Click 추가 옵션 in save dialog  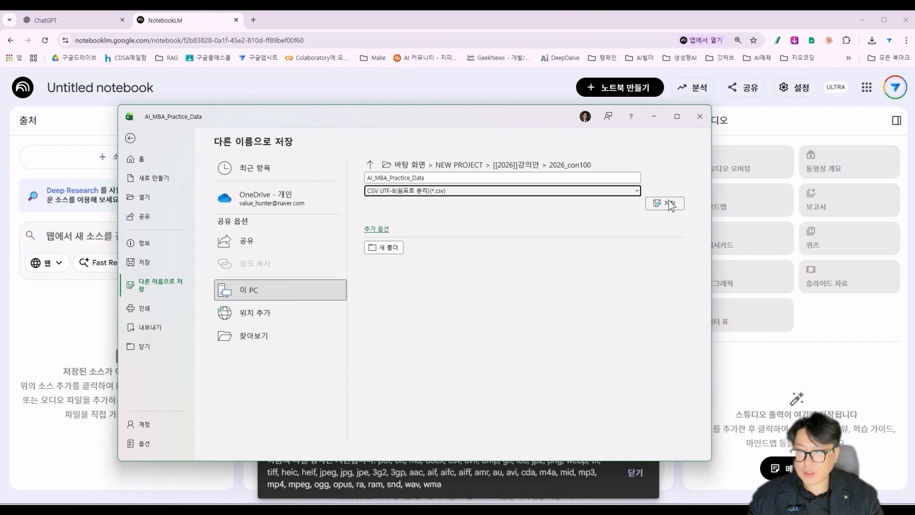pyautogui.click(x=376, y=229)
